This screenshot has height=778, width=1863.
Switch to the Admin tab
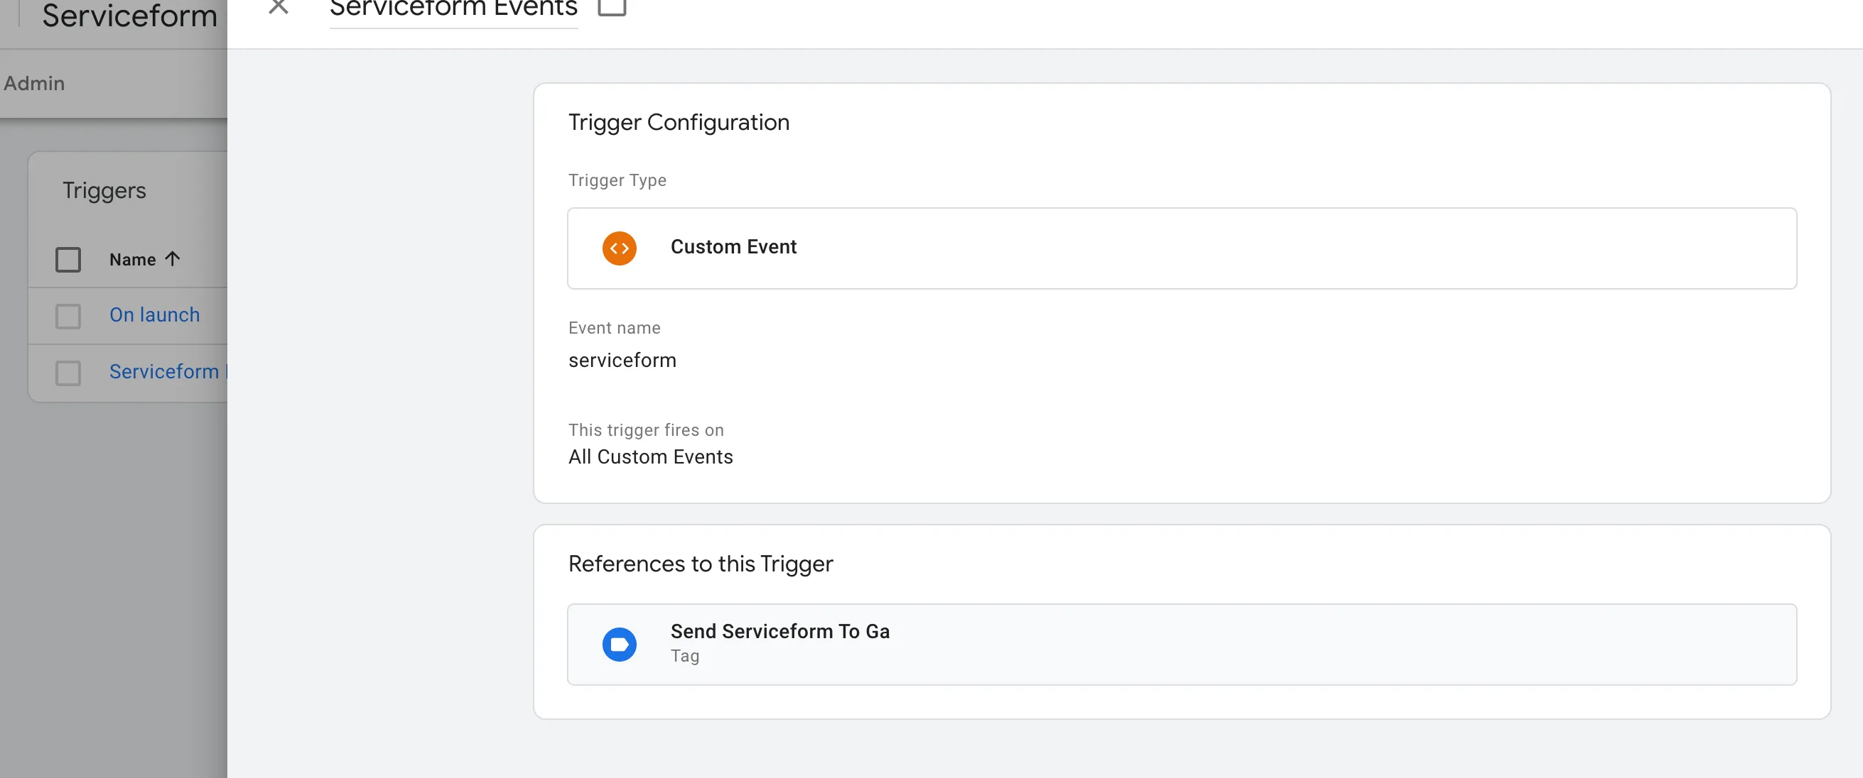[34, 83]
